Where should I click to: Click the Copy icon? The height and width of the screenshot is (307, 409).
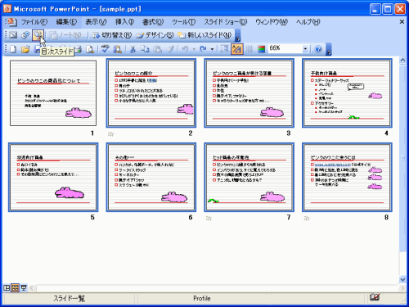tap(145, 49)
